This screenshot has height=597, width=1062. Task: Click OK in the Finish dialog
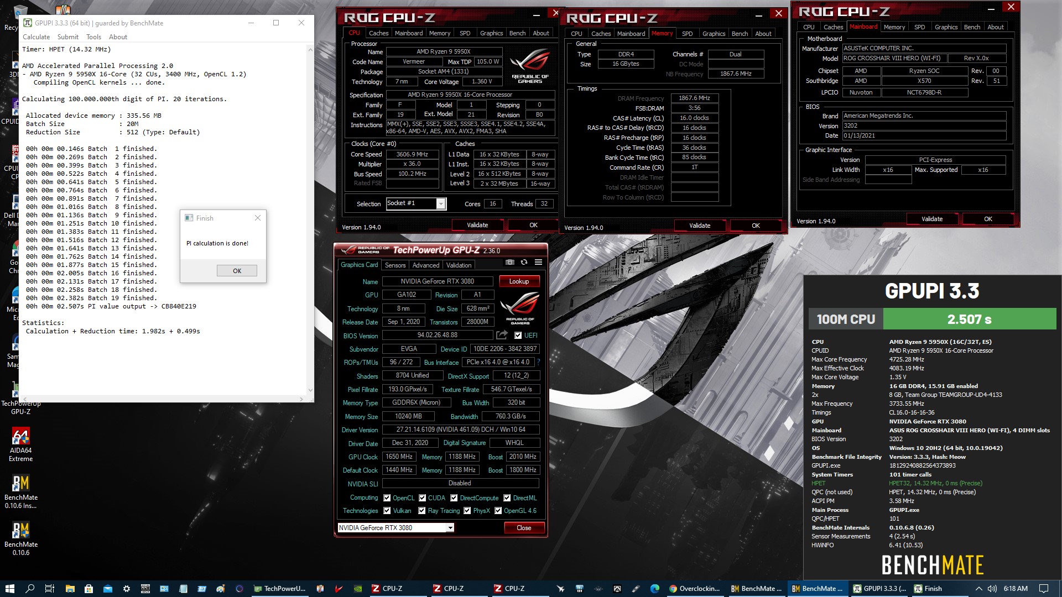[237, 271]
